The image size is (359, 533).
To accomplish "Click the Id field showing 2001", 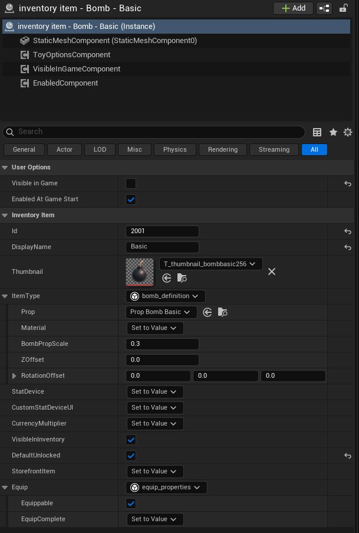I will pyautogui.click(x=162, y=231).
